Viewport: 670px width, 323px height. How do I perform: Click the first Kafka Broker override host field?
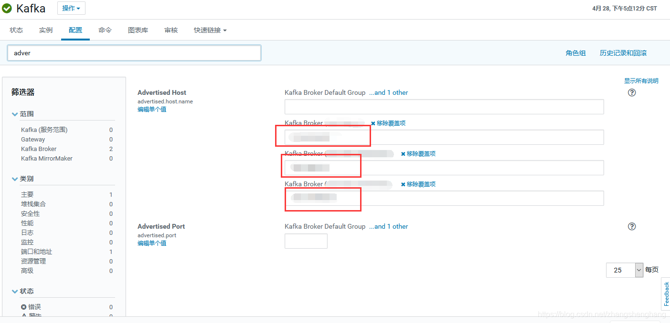[444, 137]
